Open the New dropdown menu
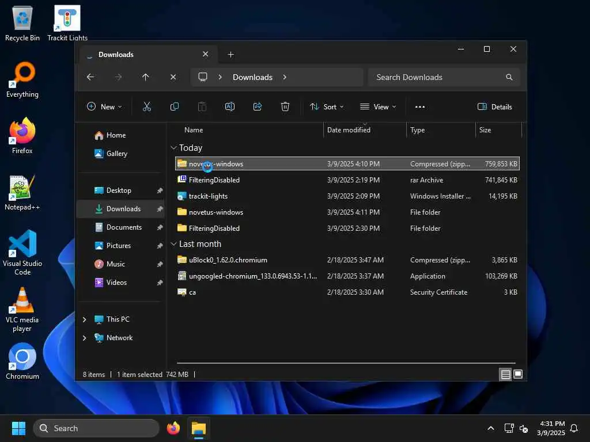The width and height of the screenshot is (590, 442). point(104,106)
